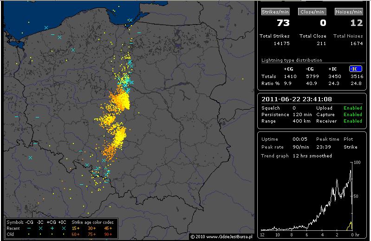
Task: Click the old -IC dot symbol in legend
Action: click(41, 234)
